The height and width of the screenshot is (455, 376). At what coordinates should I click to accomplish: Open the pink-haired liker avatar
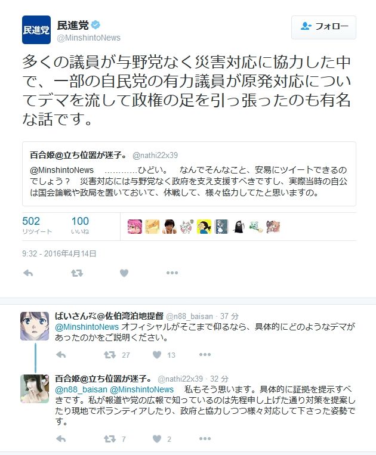tap(135, 227)
